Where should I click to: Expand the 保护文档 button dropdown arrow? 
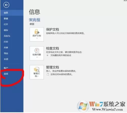point(37,38)
